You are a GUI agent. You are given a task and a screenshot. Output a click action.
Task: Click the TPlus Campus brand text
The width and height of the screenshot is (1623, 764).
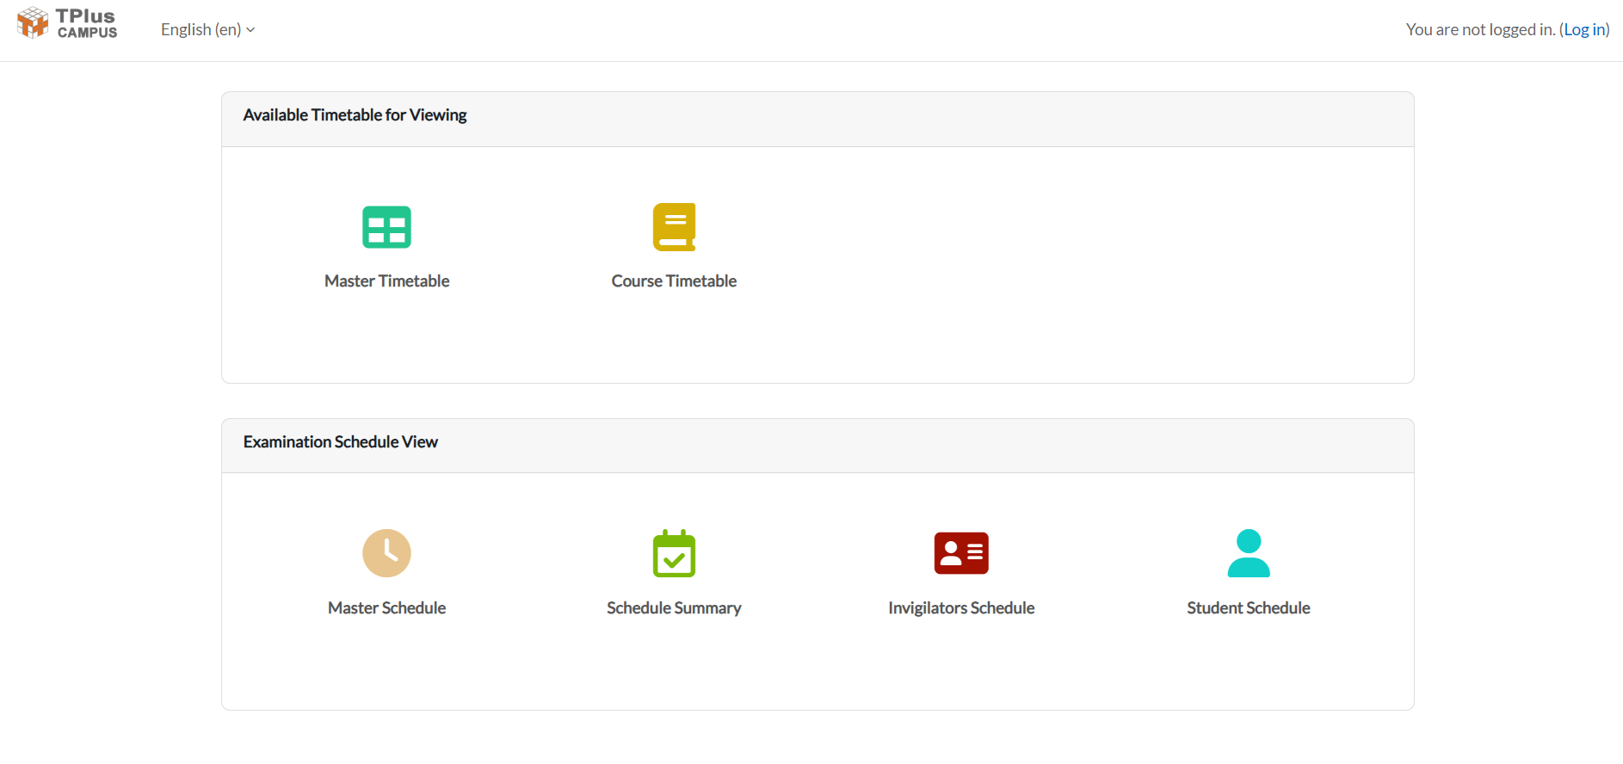click(x=86, y=24)
